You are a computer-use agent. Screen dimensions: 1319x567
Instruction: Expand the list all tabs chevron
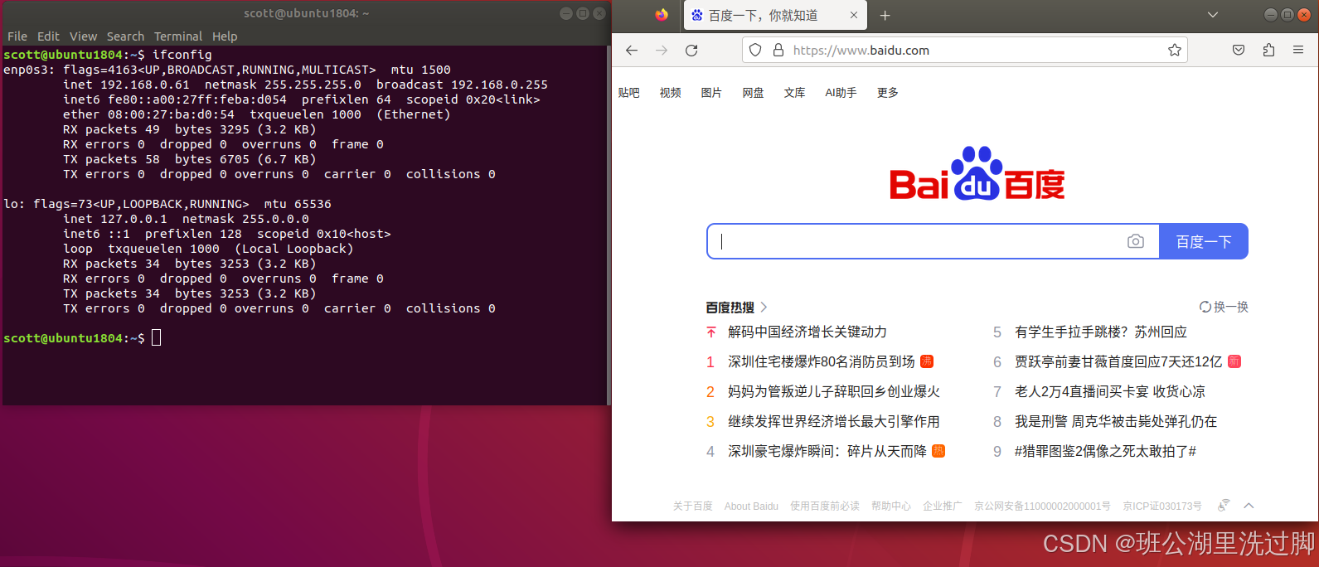(x=1213, y=15)
